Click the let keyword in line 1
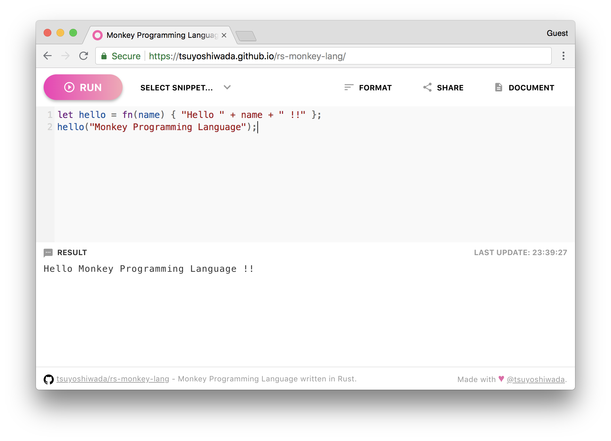 pos(65,115)
